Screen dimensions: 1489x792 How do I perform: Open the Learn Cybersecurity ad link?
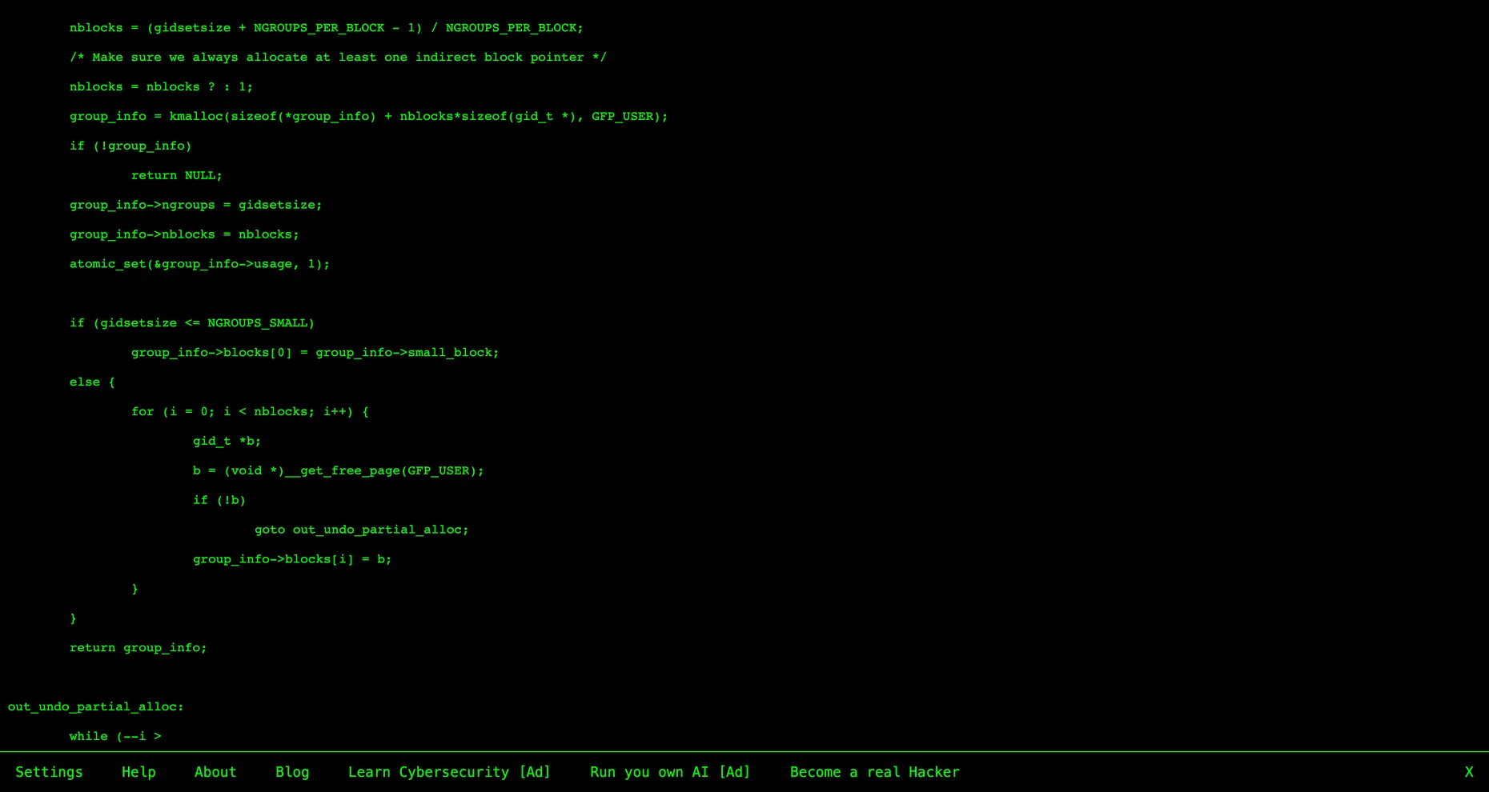[x=449, y=772]
